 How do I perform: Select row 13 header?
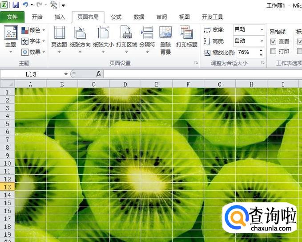tap(7, 187)
